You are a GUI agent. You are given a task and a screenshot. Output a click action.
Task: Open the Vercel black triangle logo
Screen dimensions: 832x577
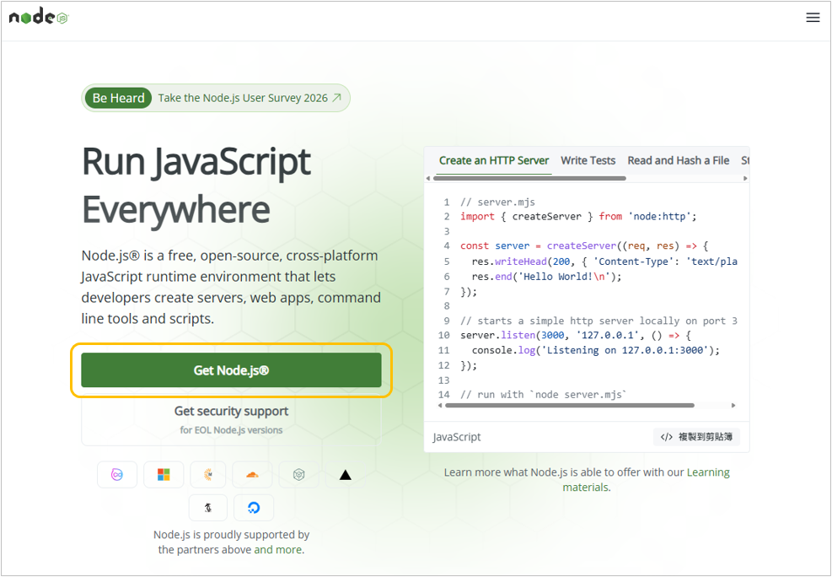click(346, 475)
